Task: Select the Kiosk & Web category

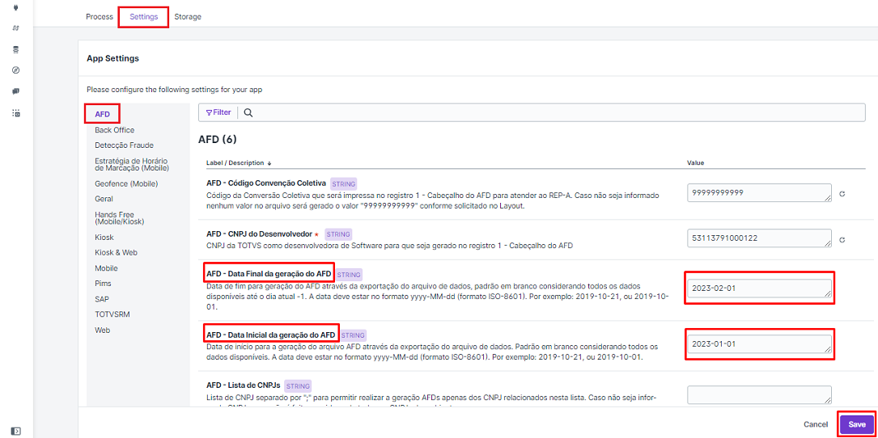Action: point(117,253)
